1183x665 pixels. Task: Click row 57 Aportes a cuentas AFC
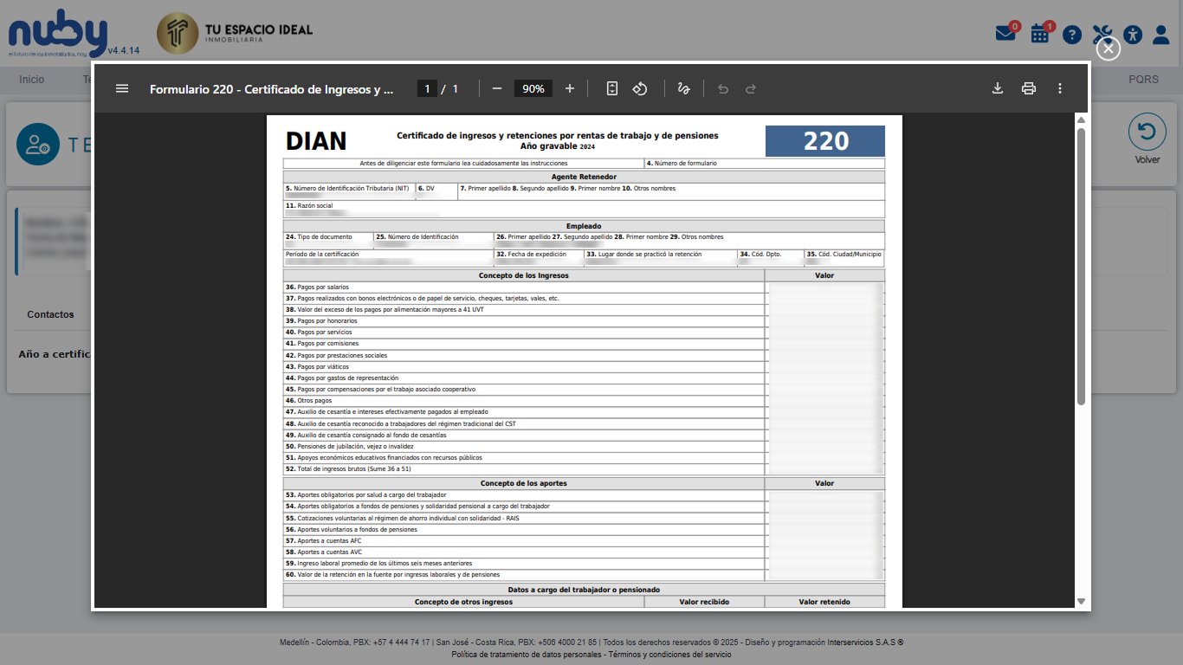[524, 540]
